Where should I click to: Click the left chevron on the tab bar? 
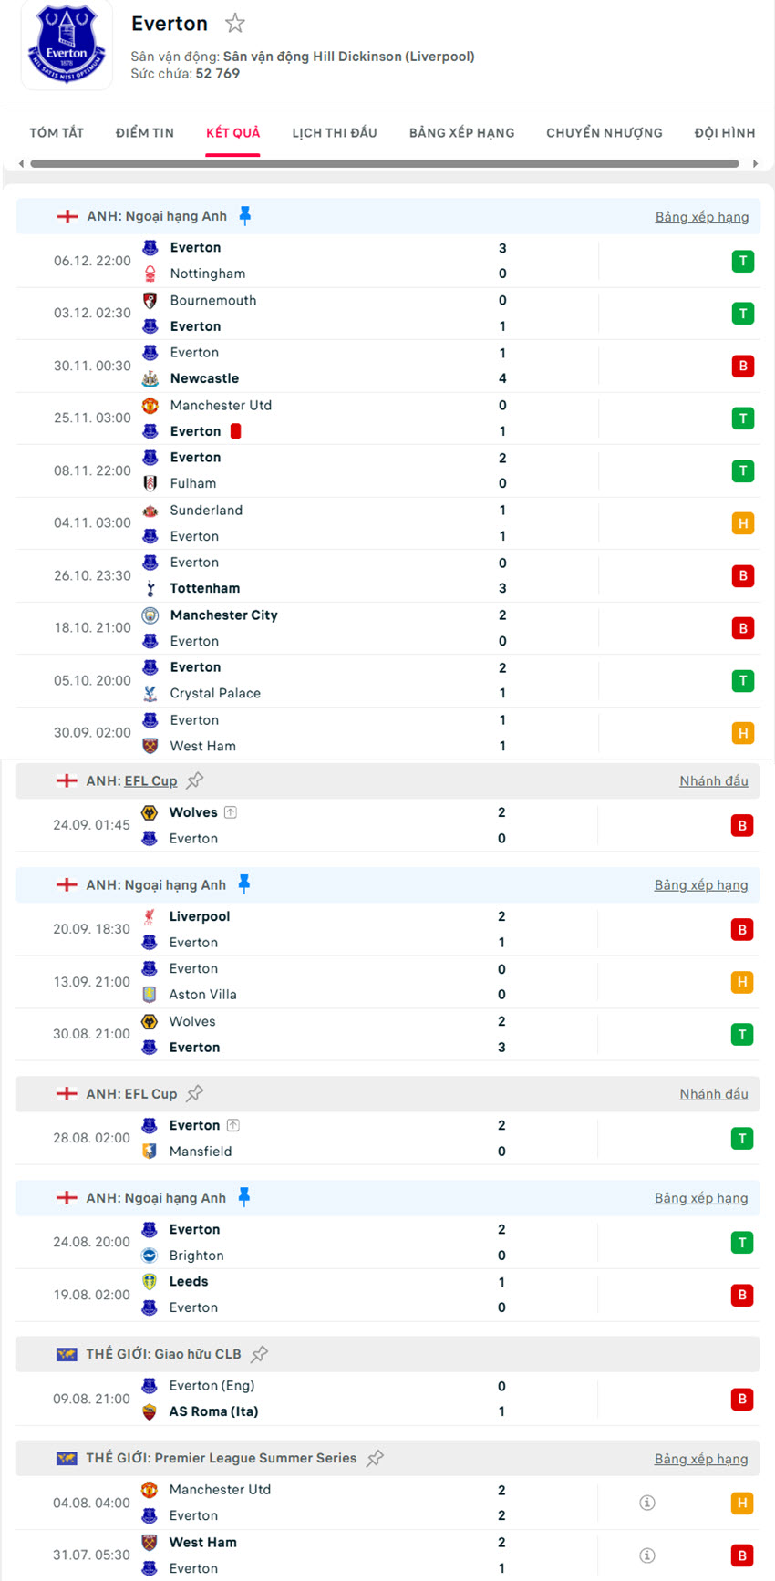(x=20, y=164)
